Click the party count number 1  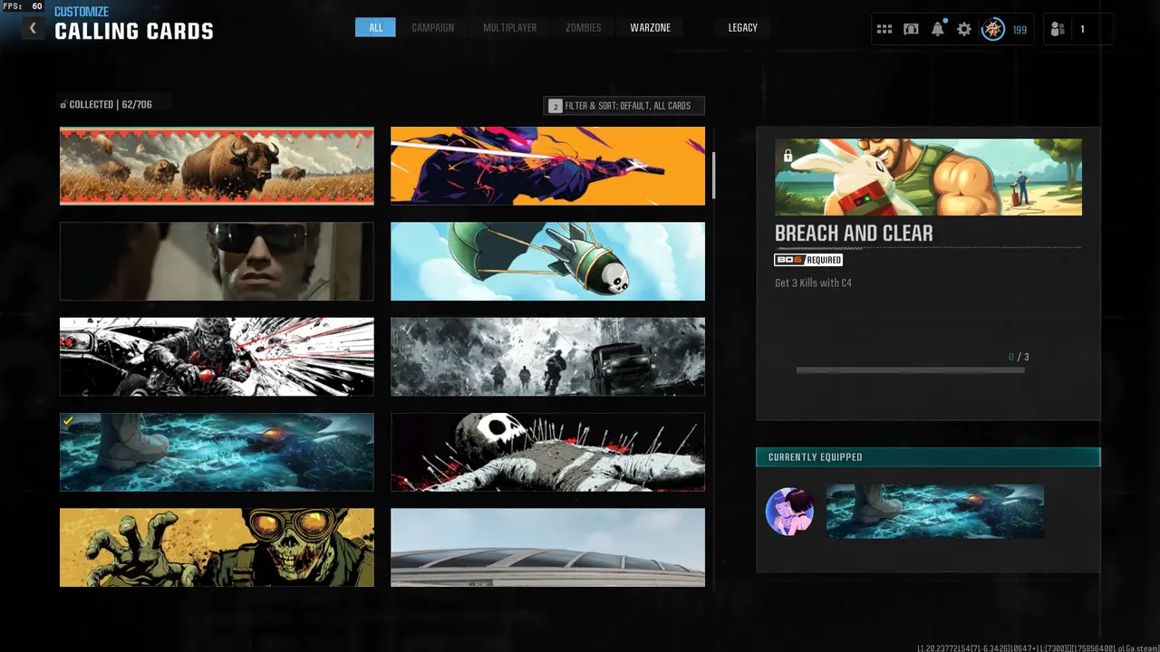[x=1081, y=30]
